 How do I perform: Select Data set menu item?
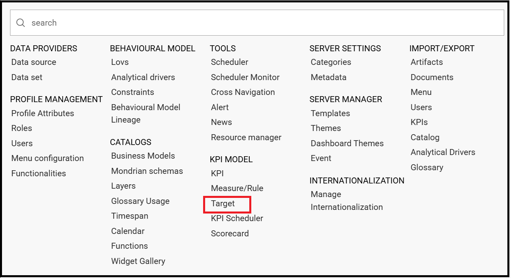click(x=27, y=77)
